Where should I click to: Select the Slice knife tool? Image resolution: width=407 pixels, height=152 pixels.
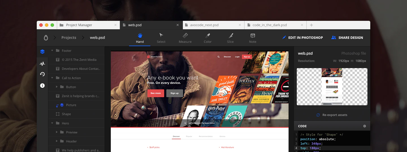[231, 38]
